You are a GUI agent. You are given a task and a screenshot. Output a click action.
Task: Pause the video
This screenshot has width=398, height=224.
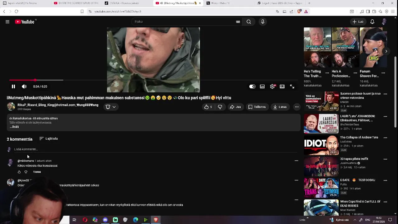click(13, 86)
